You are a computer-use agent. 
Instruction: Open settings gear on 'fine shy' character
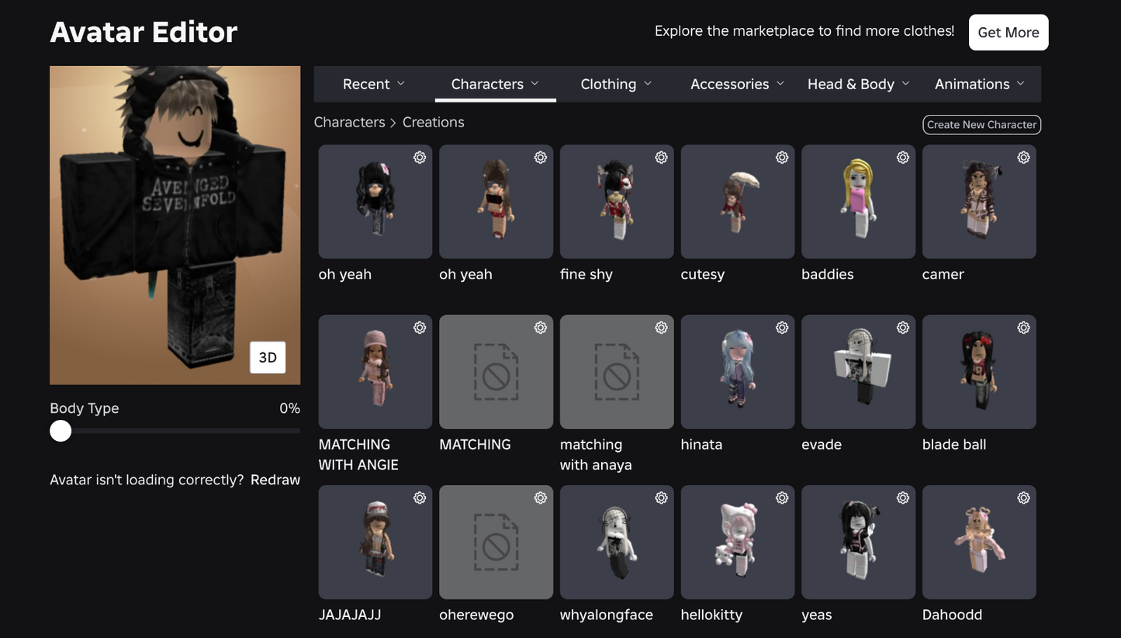pyautogui.click(x=661, y=157)
